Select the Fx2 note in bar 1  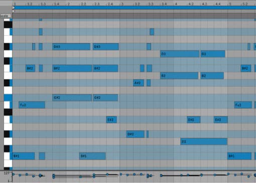pyautogui.click(x=32, y=105)
